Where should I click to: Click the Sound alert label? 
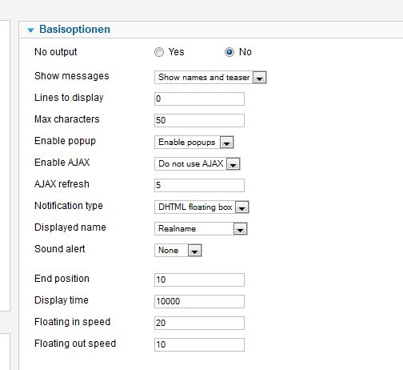click(x=60, y=249)
